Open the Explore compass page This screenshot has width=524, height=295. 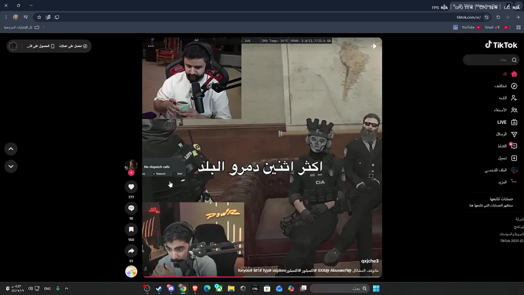(x=506, y=86)
